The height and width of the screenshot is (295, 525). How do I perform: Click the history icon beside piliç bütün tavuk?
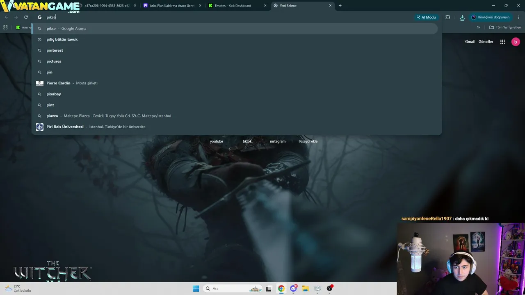(39, 39)
